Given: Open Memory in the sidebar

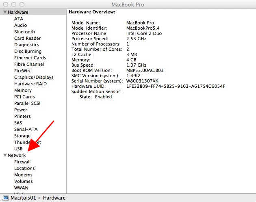Looking at the screenshot, I should click(x=23, y=90).
